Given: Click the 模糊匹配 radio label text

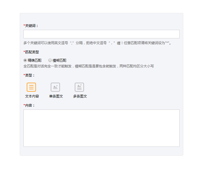Looking at the screenshot, I should point(59,60).
